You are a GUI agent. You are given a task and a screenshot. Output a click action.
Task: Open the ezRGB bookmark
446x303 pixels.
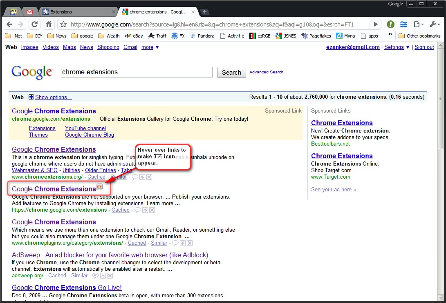point(260,36)
